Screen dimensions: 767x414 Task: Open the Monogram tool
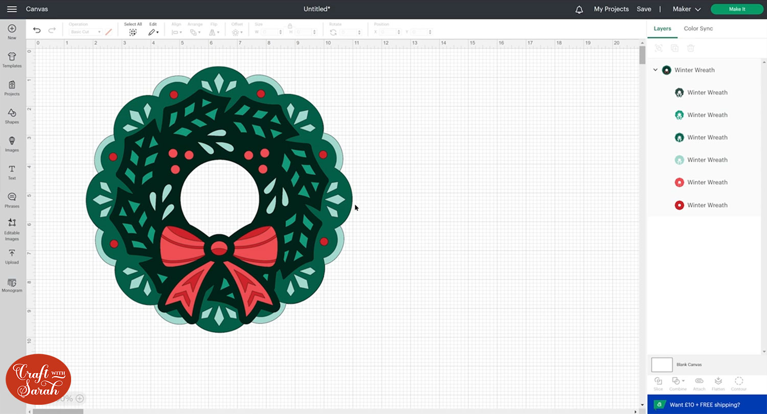[x=12, y=285]
